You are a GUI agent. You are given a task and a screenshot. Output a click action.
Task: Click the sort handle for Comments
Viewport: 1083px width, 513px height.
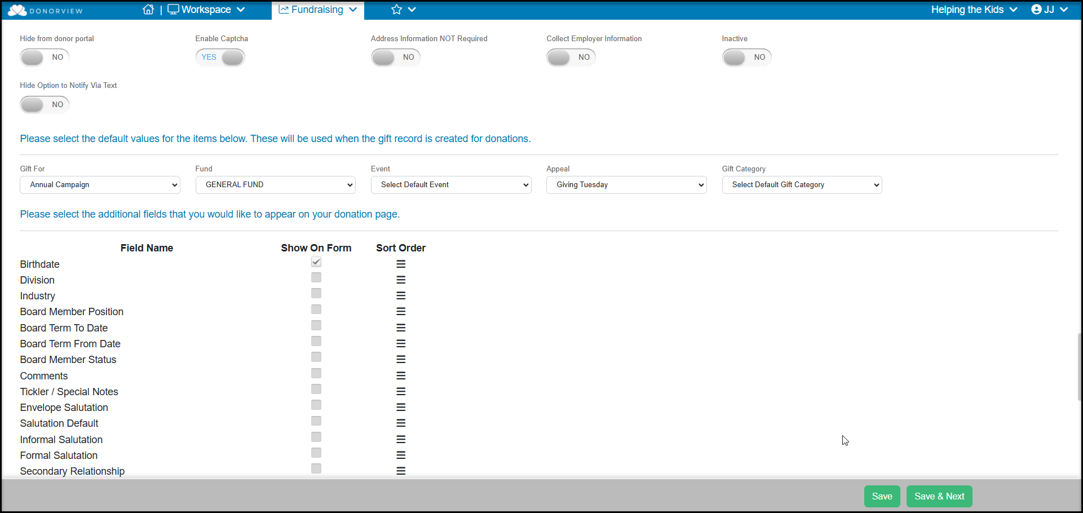[401, 375]
